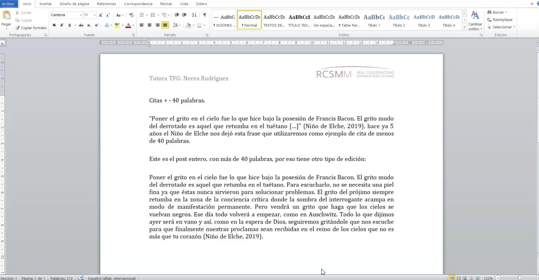
Task: Click language Español (alfab. internacional) in status bar
Action: (x=112, y=278)
